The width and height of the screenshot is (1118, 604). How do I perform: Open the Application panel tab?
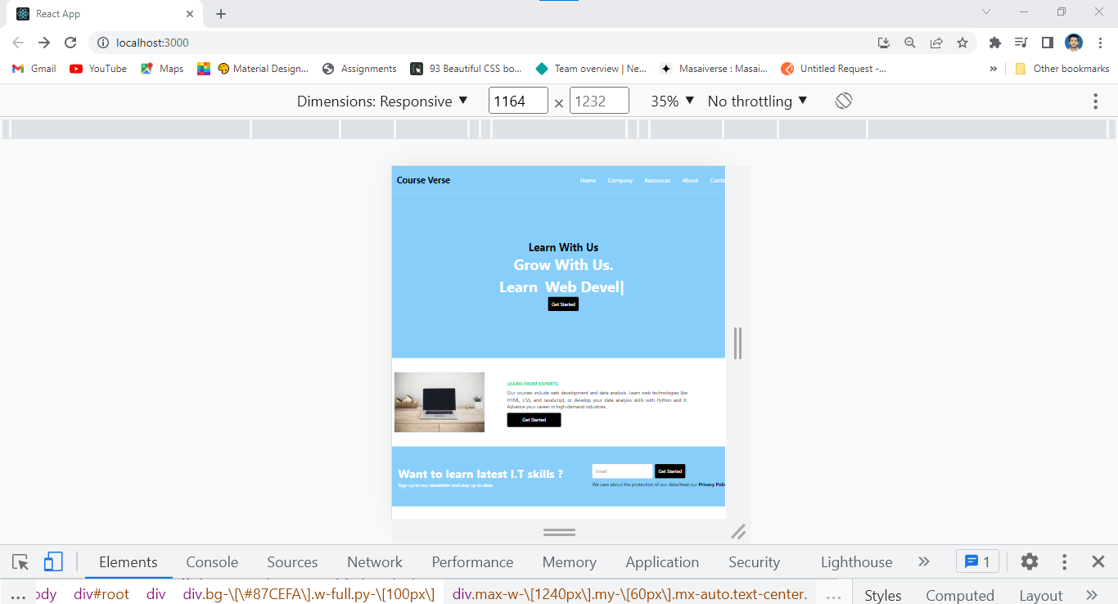tap(662, 561)
